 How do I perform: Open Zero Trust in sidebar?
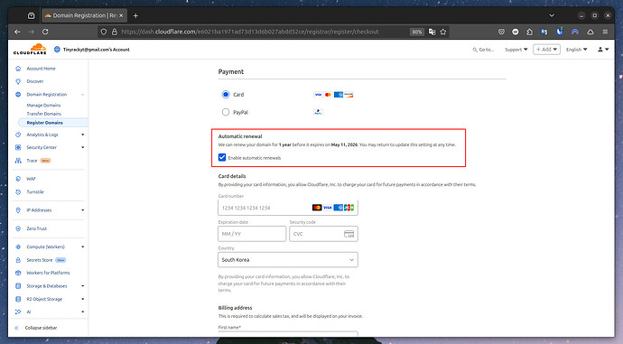36,228
